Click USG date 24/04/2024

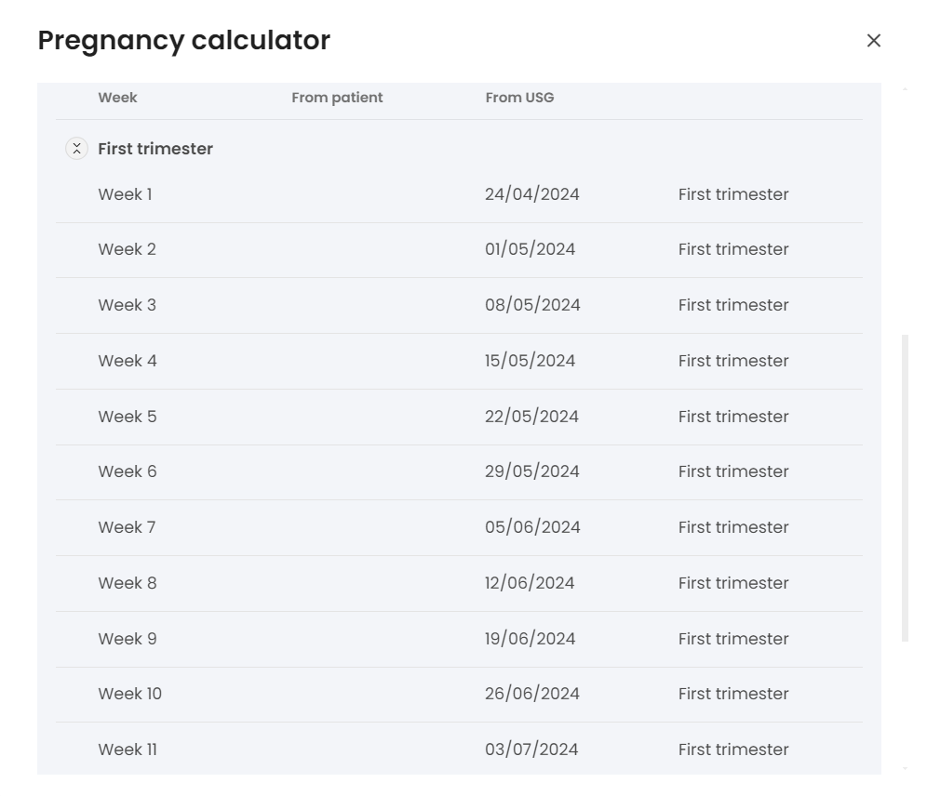pos(531,194)
